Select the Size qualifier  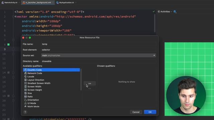click(x=51, y=93)
